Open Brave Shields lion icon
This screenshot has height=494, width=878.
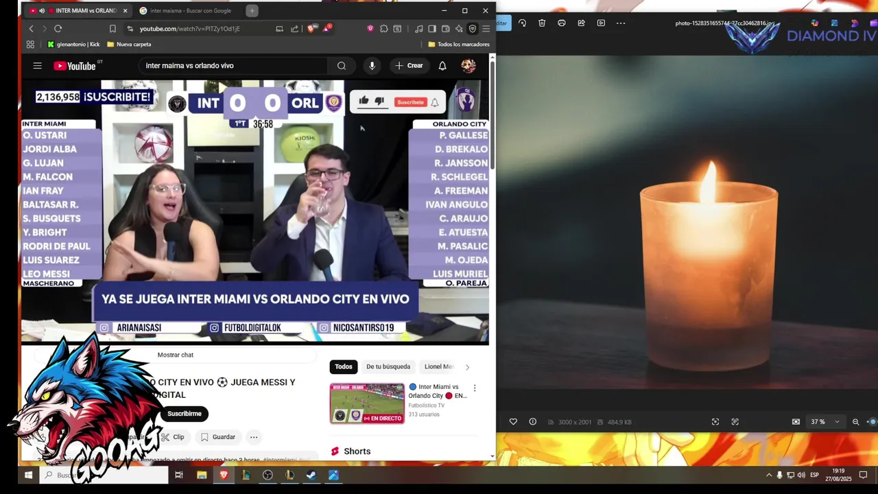(311, 29)
